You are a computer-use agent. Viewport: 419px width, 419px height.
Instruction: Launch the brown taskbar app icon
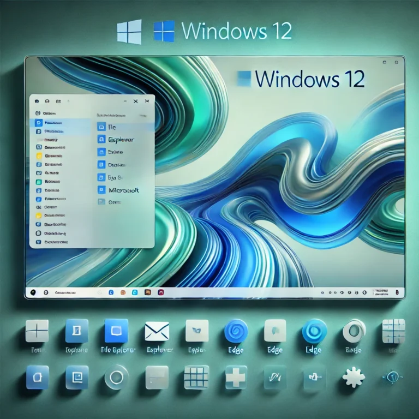pos(148,292)
